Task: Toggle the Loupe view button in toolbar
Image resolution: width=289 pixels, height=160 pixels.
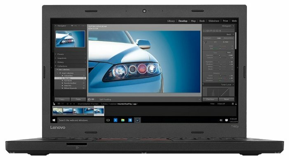Action: 89,99
